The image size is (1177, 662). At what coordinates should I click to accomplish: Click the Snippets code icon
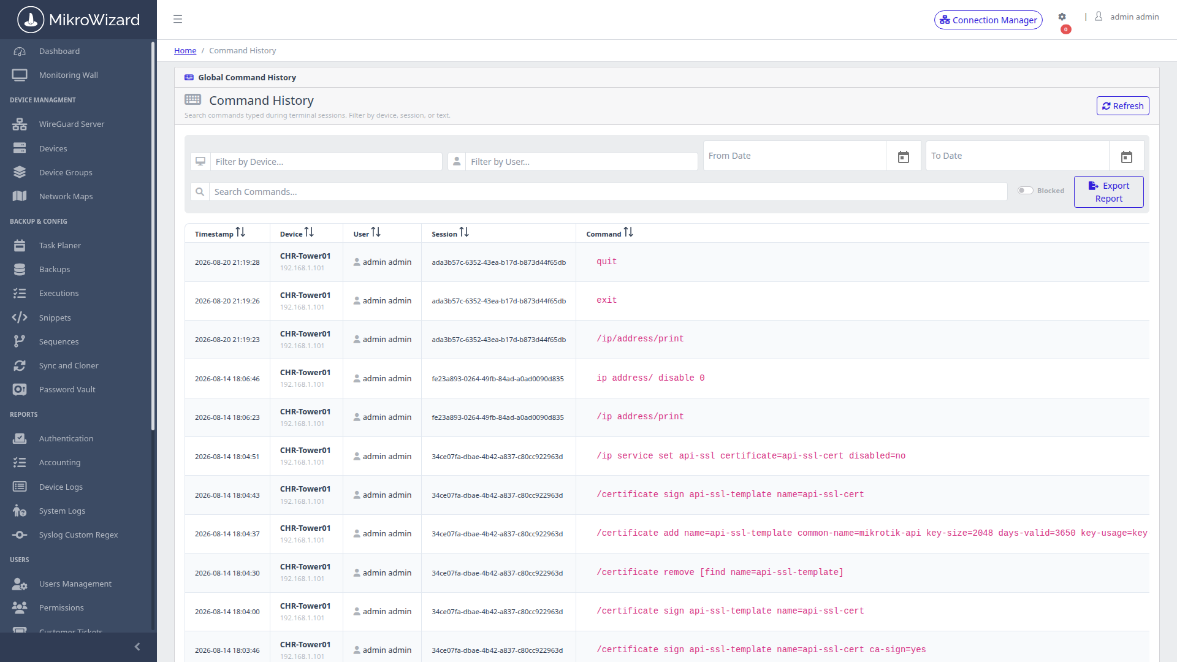(20, 318)
